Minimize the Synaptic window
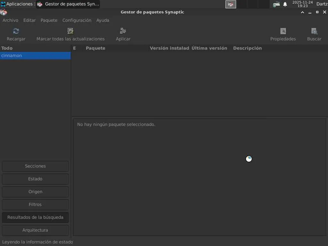This screenshot has height=246, width=328. tap(310, 12)
